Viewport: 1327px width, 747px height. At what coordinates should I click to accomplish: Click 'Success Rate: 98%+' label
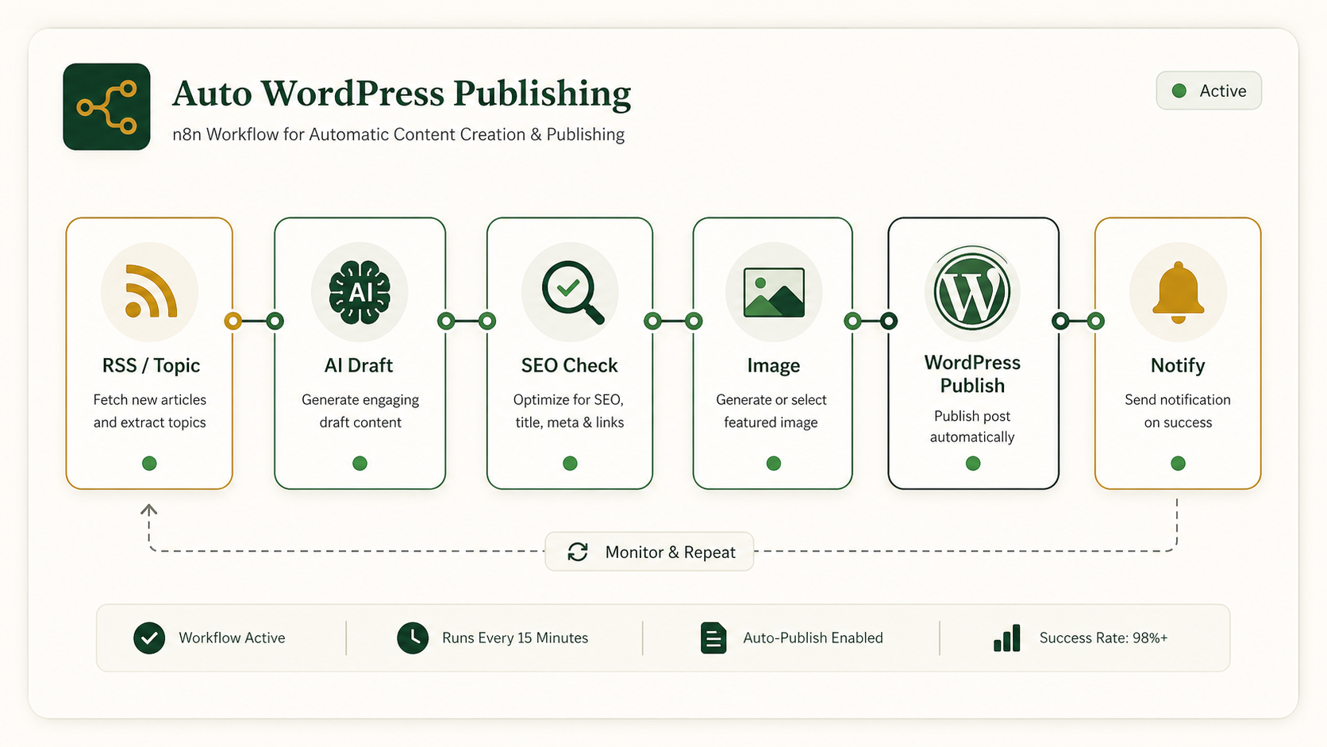click(1103, 637)
